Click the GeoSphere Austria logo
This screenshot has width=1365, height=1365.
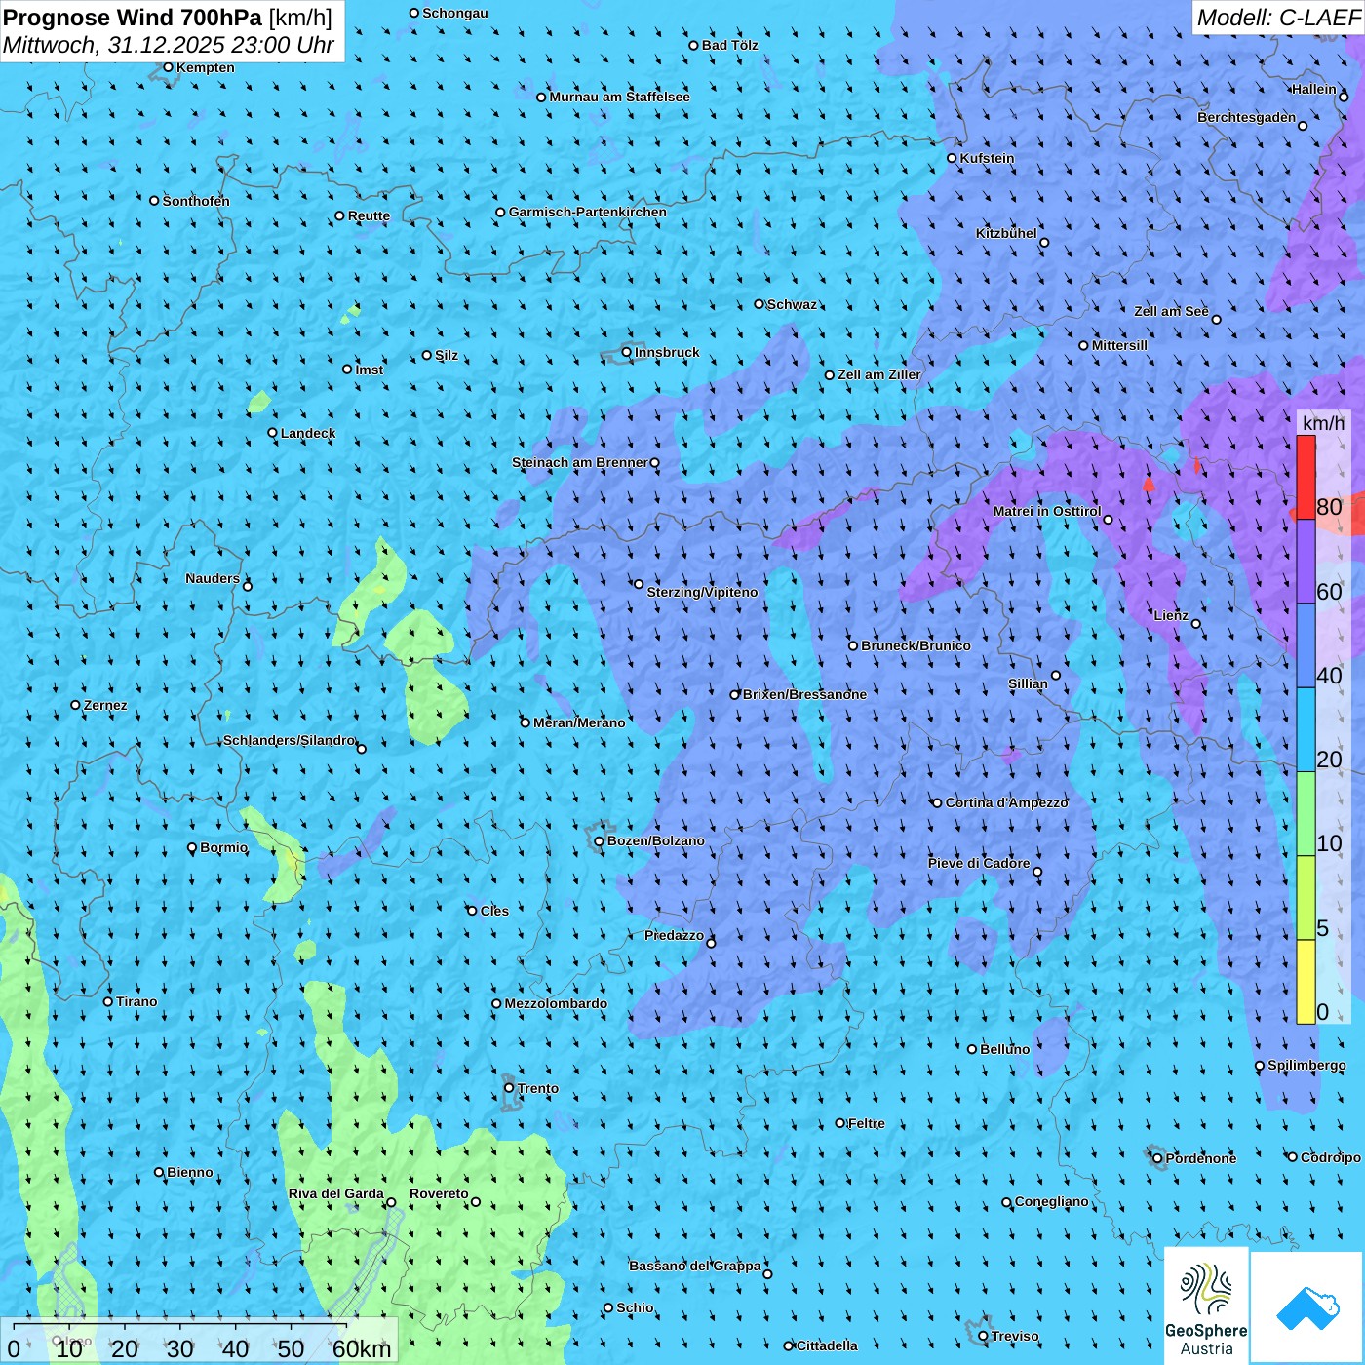(1206, 1306)
